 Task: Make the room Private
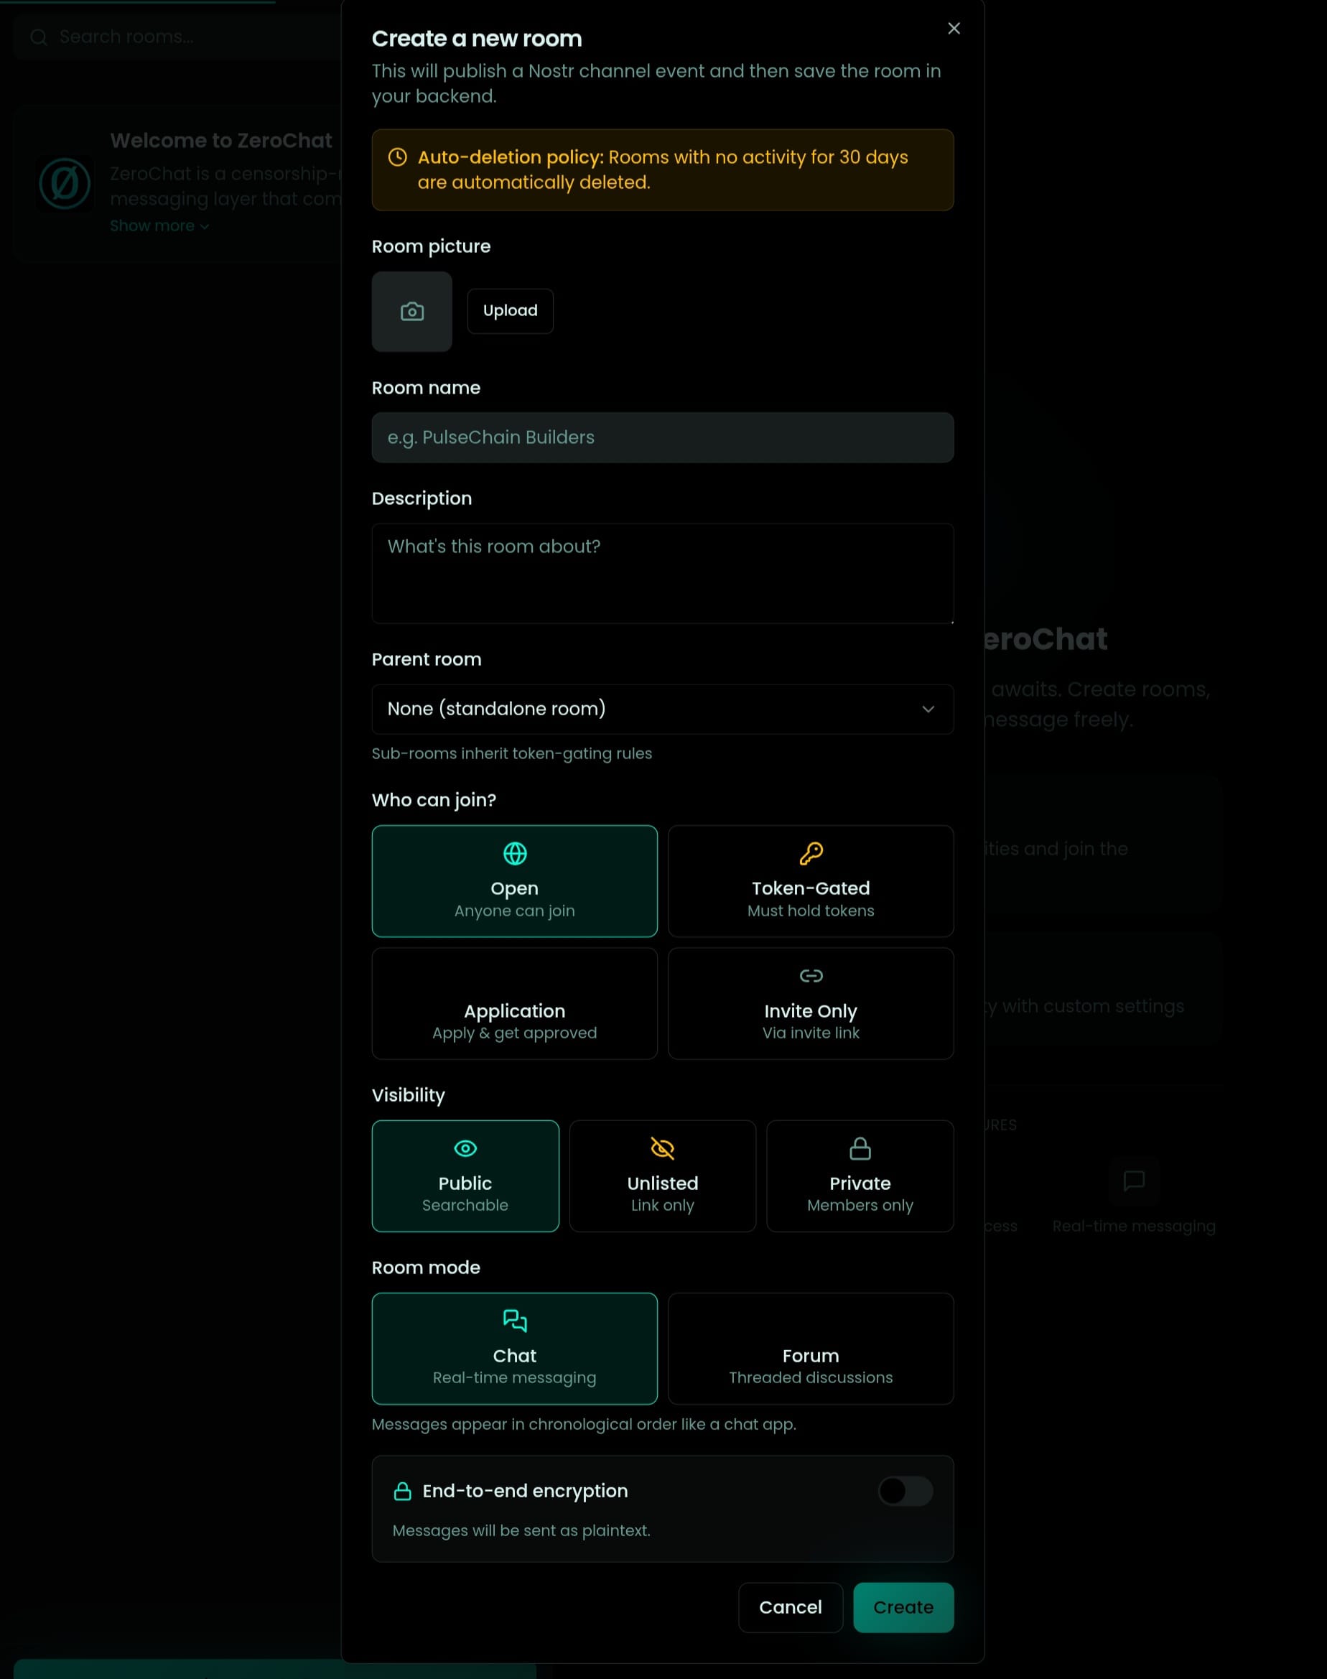coord(860,1176)
